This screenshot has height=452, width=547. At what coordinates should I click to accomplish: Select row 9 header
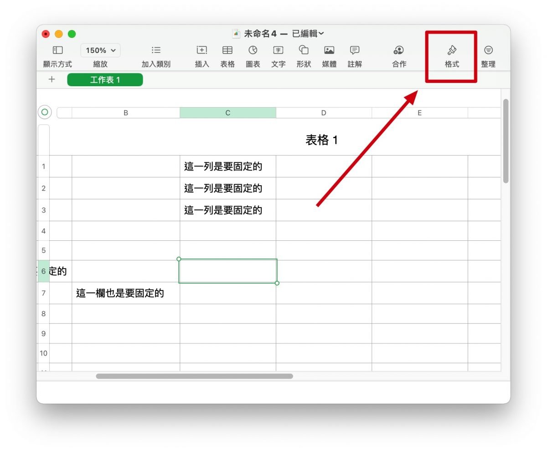click(44, 333)
